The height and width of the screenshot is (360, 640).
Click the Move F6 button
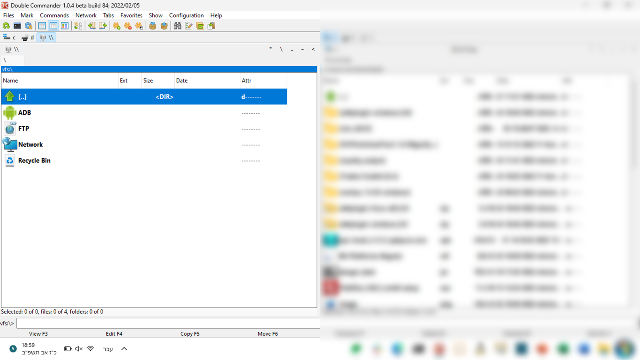click(268, 334)
